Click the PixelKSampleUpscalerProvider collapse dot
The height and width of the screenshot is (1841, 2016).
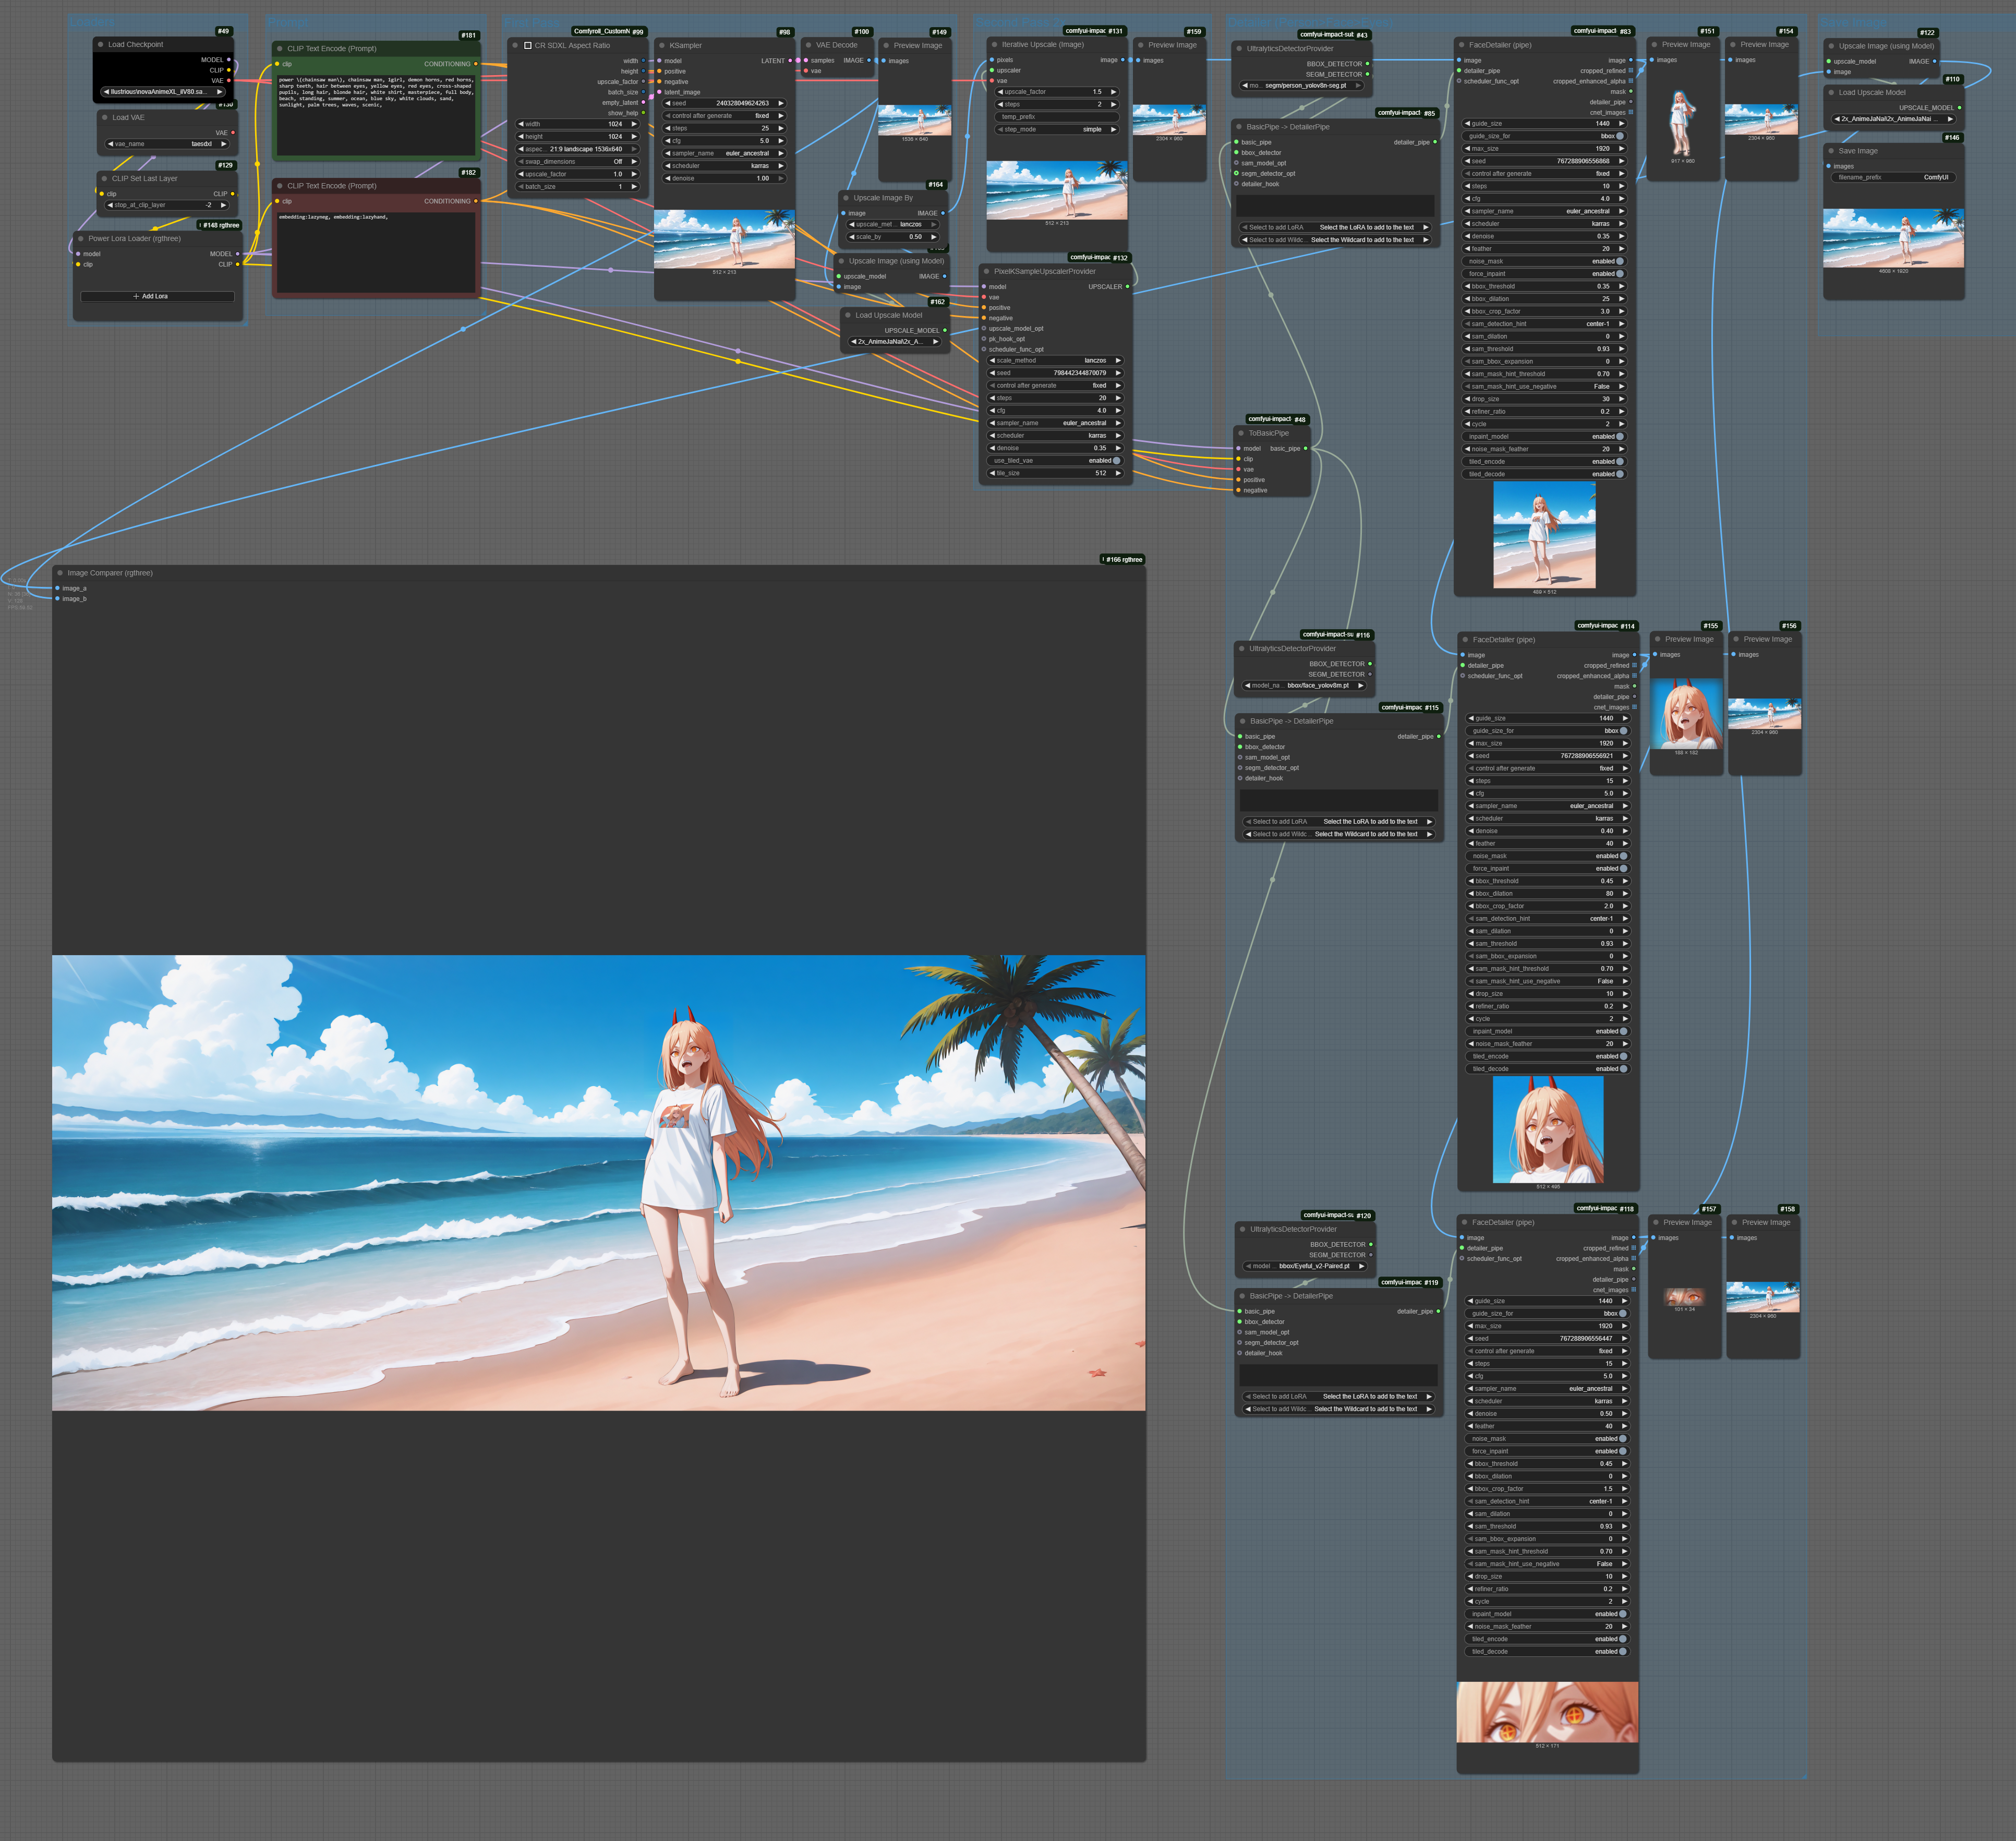point(987,272)
